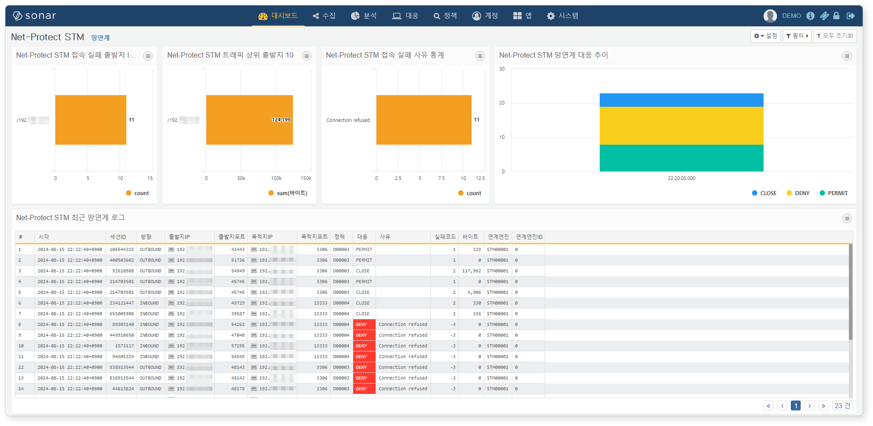
Task: Open the 설정 settings dropdown
Action: [x=765, y=36]
